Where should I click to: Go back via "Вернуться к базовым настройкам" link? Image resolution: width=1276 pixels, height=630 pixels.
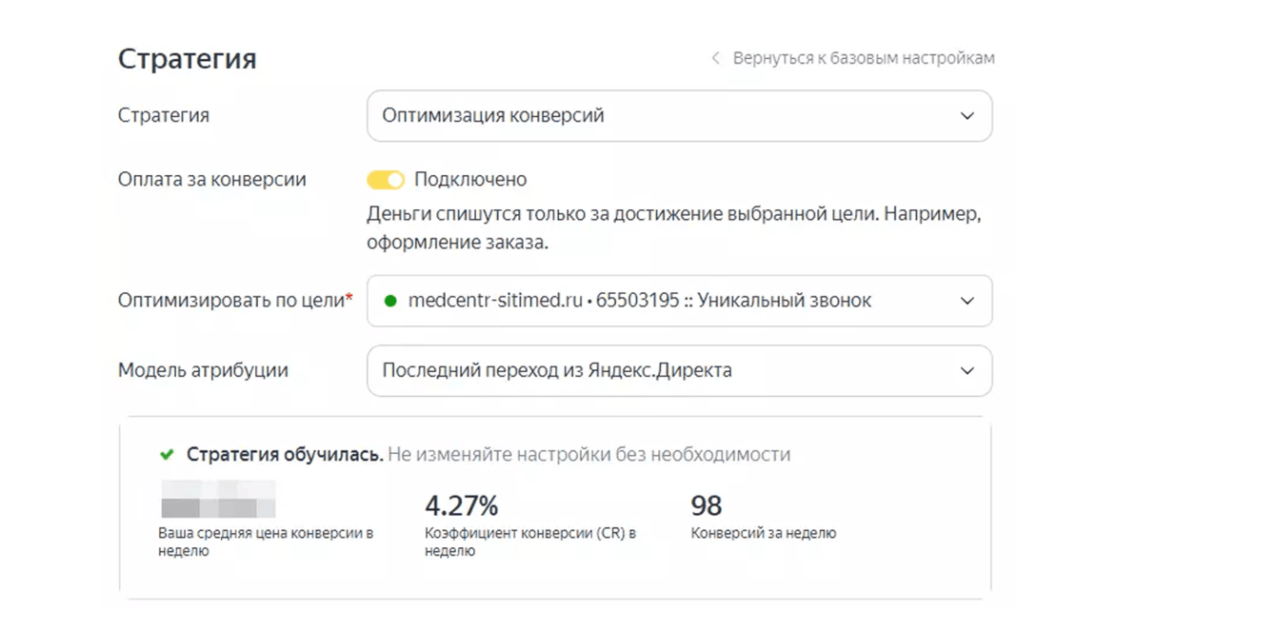click(x=863, y=59)
